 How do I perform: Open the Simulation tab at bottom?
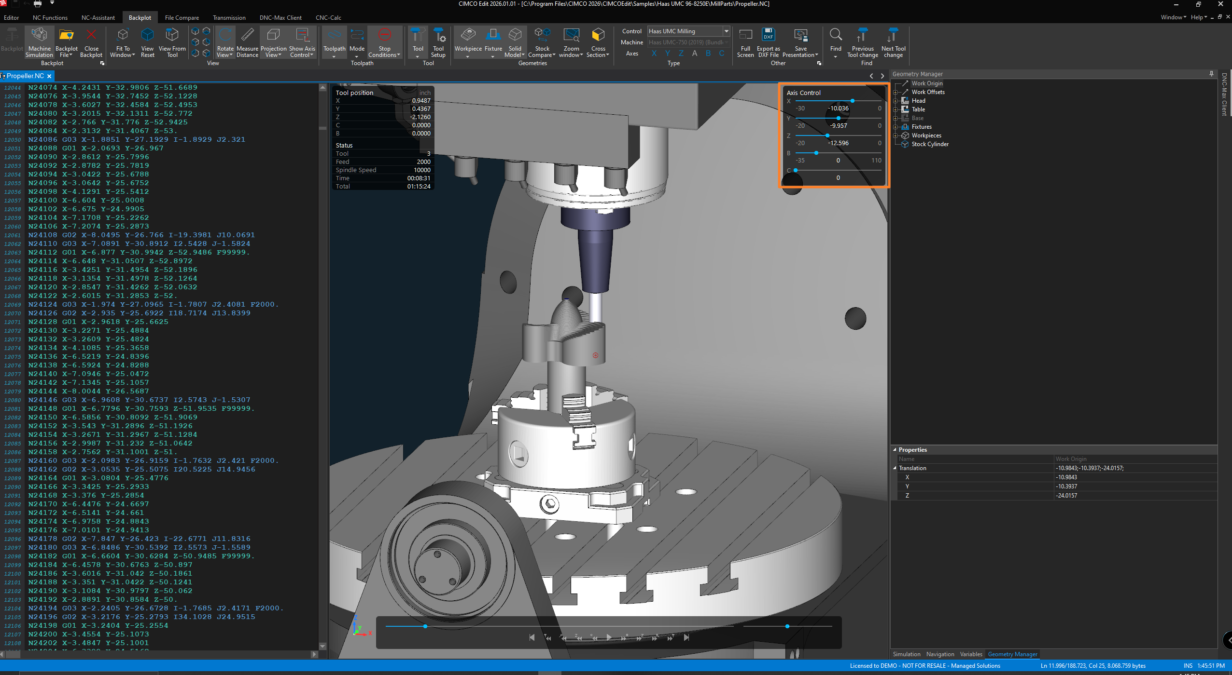(x=906, y=654)
